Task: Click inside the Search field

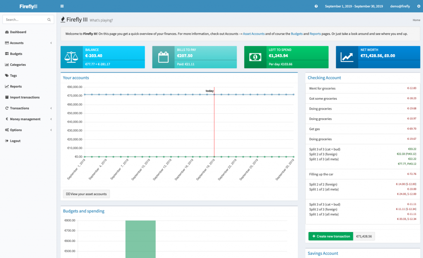Action: [x=25, y=19]
